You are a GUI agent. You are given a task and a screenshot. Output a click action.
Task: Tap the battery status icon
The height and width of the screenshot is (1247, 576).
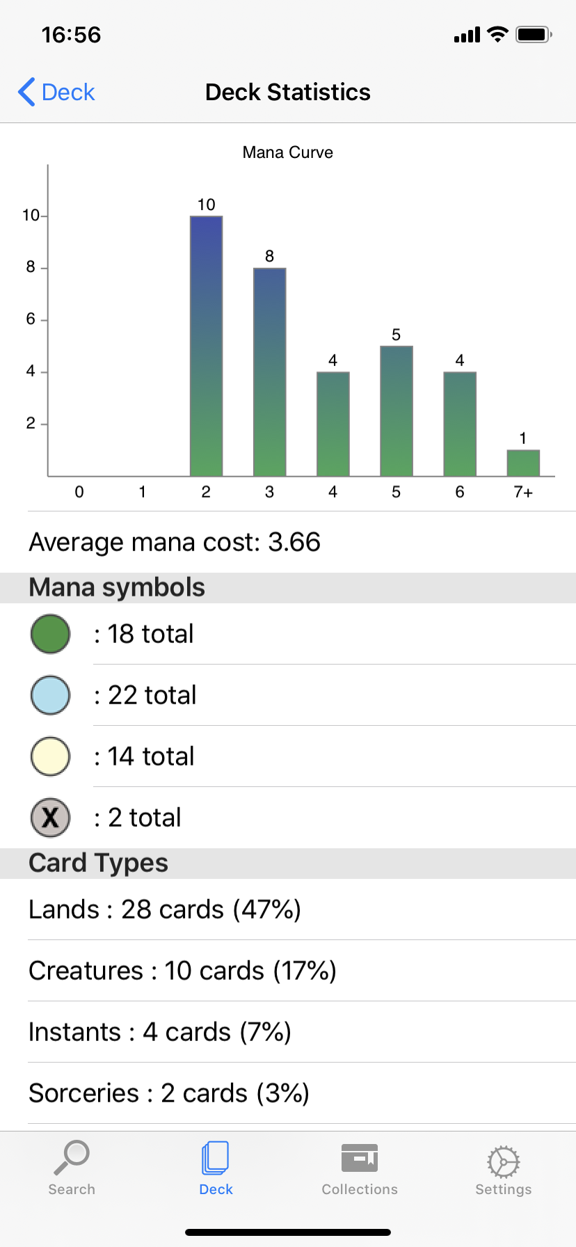[534, 34]
